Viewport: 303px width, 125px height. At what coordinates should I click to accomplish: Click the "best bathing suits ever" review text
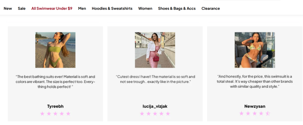pyautogui.click(x=55, y=82)
